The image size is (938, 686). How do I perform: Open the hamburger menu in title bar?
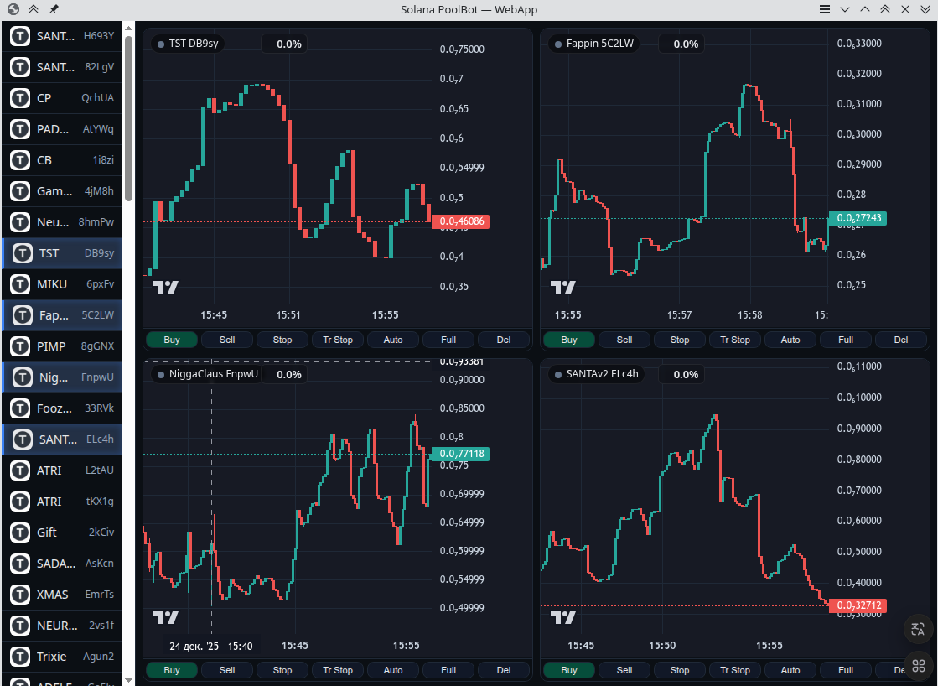825,9
